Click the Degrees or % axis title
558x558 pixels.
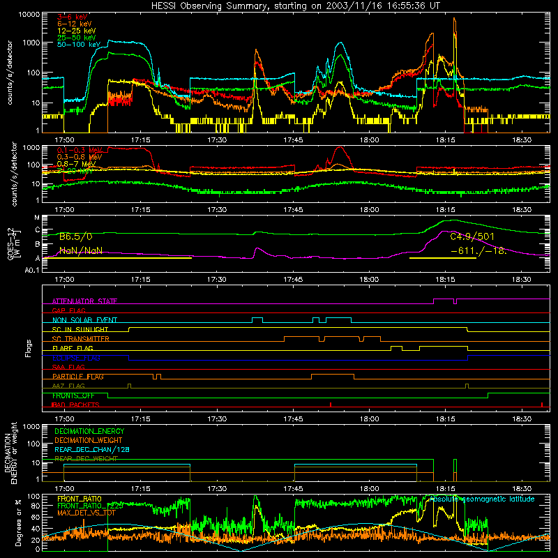click(18, 522)
